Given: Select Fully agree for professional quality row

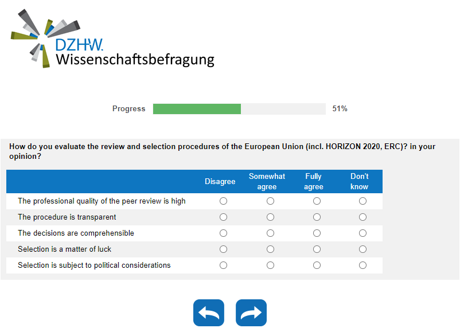Looking at the screenshot, I should click(x=317, y=201).
